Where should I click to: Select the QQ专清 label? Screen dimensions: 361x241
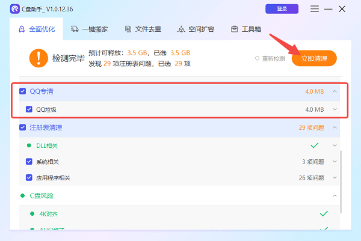42,91
